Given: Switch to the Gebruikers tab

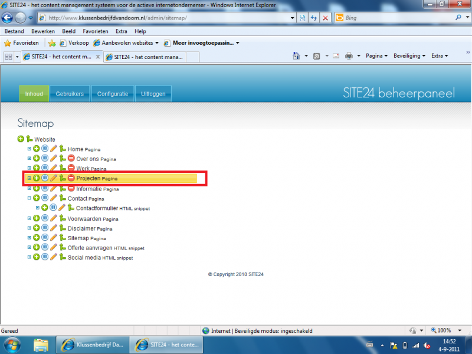Looking at the screenshot, I should pos(70,94).
